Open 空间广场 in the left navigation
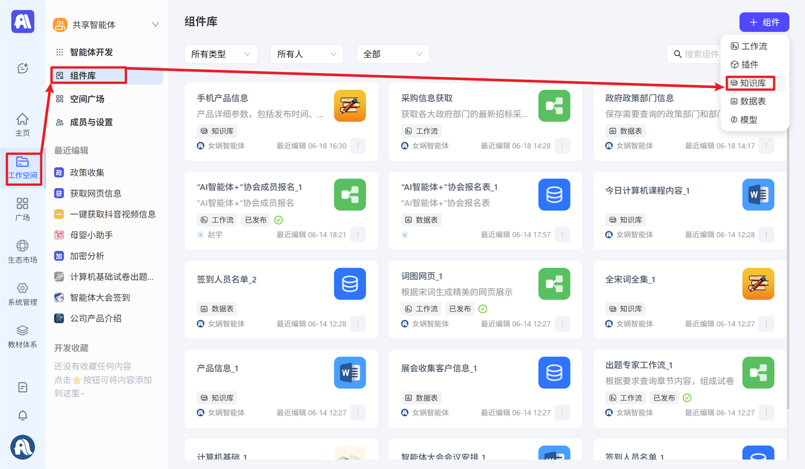Viewport: 805px width, 469px height. pyautogui.click(x=87, y=99)
